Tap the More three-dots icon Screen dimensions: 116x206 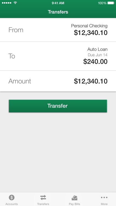click(x=104, y=197)
